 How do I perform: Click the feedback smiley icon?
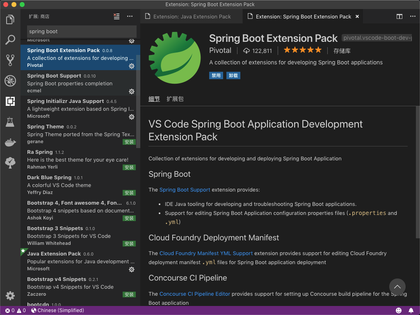399,310
